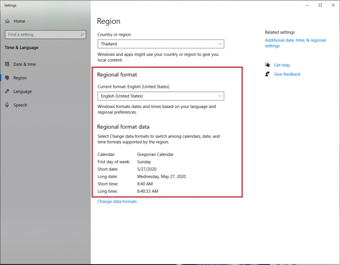This screenshot has height=265, width=340.
Task: Go to the Date & time settings page
Action: pyautogui.click(x=24, y=64)
